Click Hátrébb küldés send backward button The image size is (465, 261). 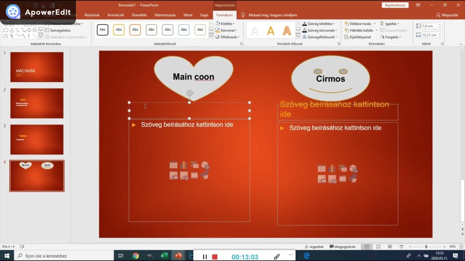[359, 30]
